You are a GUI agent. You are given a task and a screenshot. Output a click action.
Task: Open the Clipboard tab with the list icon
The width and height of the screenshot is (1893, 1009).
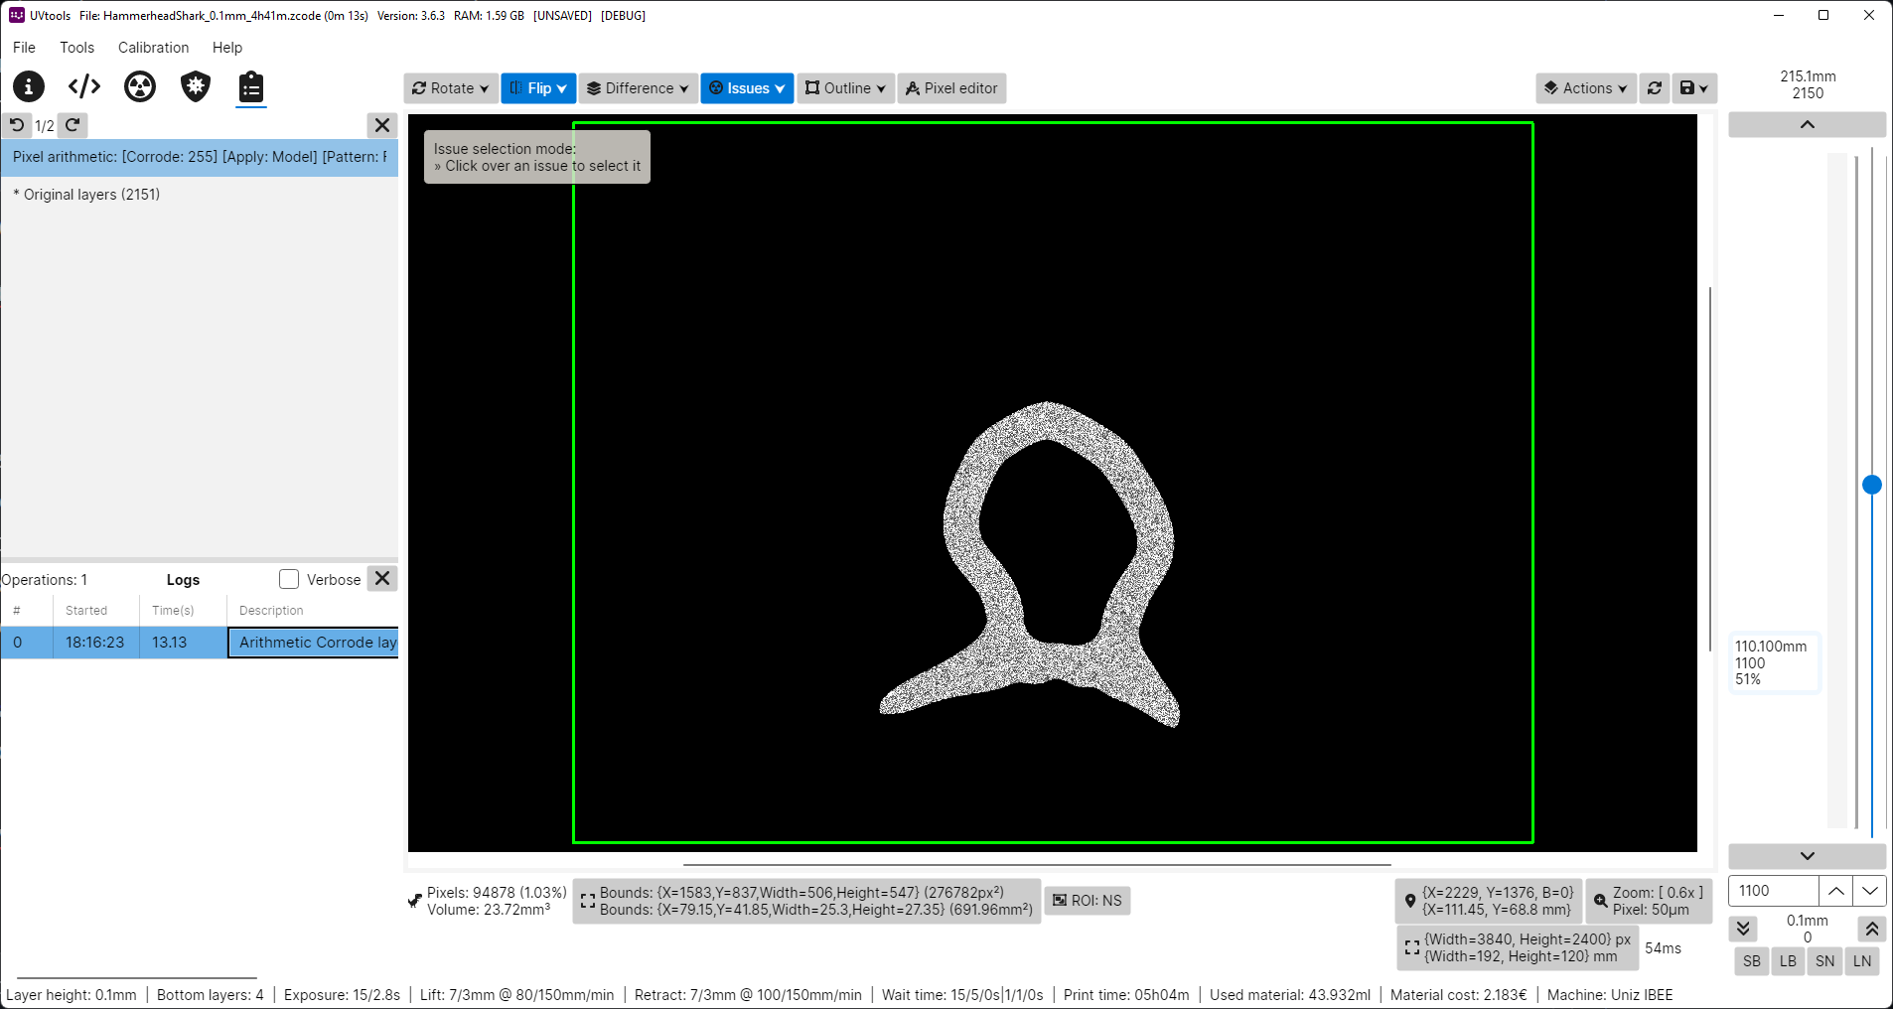(x=250, y=87)
